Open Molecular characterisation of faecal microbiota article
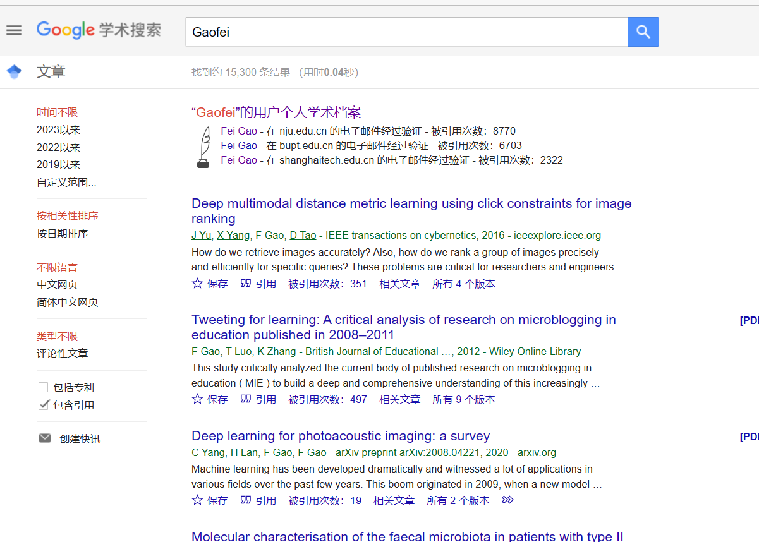The width and height of the screenshot is (759, 542). (x=408, y=536)
